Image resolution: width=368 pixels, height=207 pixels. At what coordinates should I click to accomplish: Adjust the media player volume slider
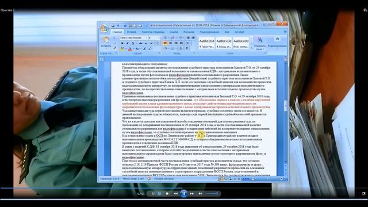212,194
